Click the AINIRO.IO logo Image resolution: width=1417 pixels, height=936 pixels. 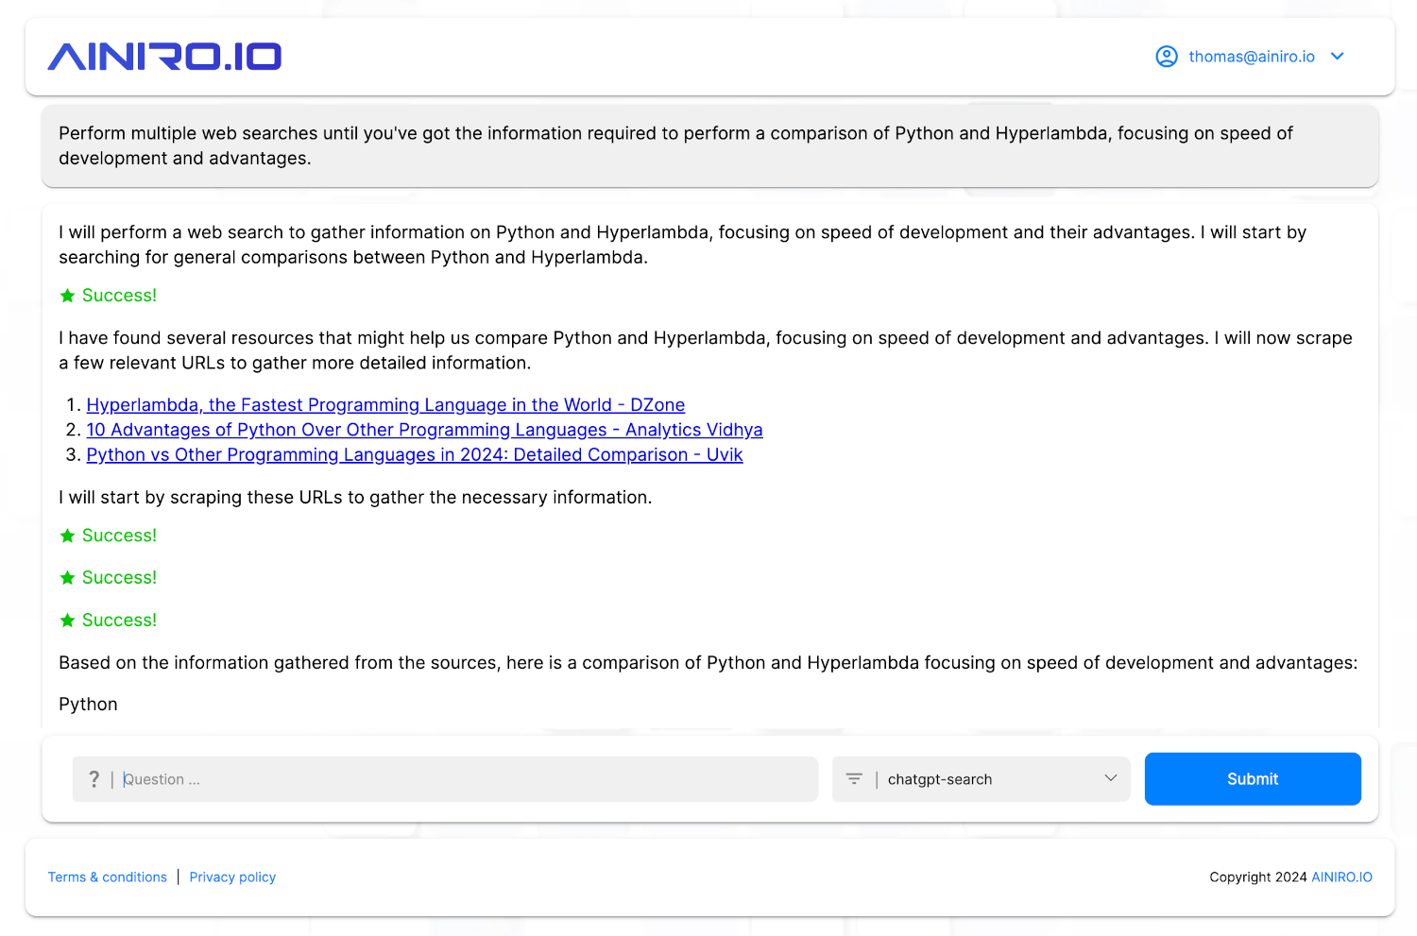tap(164, 57)
